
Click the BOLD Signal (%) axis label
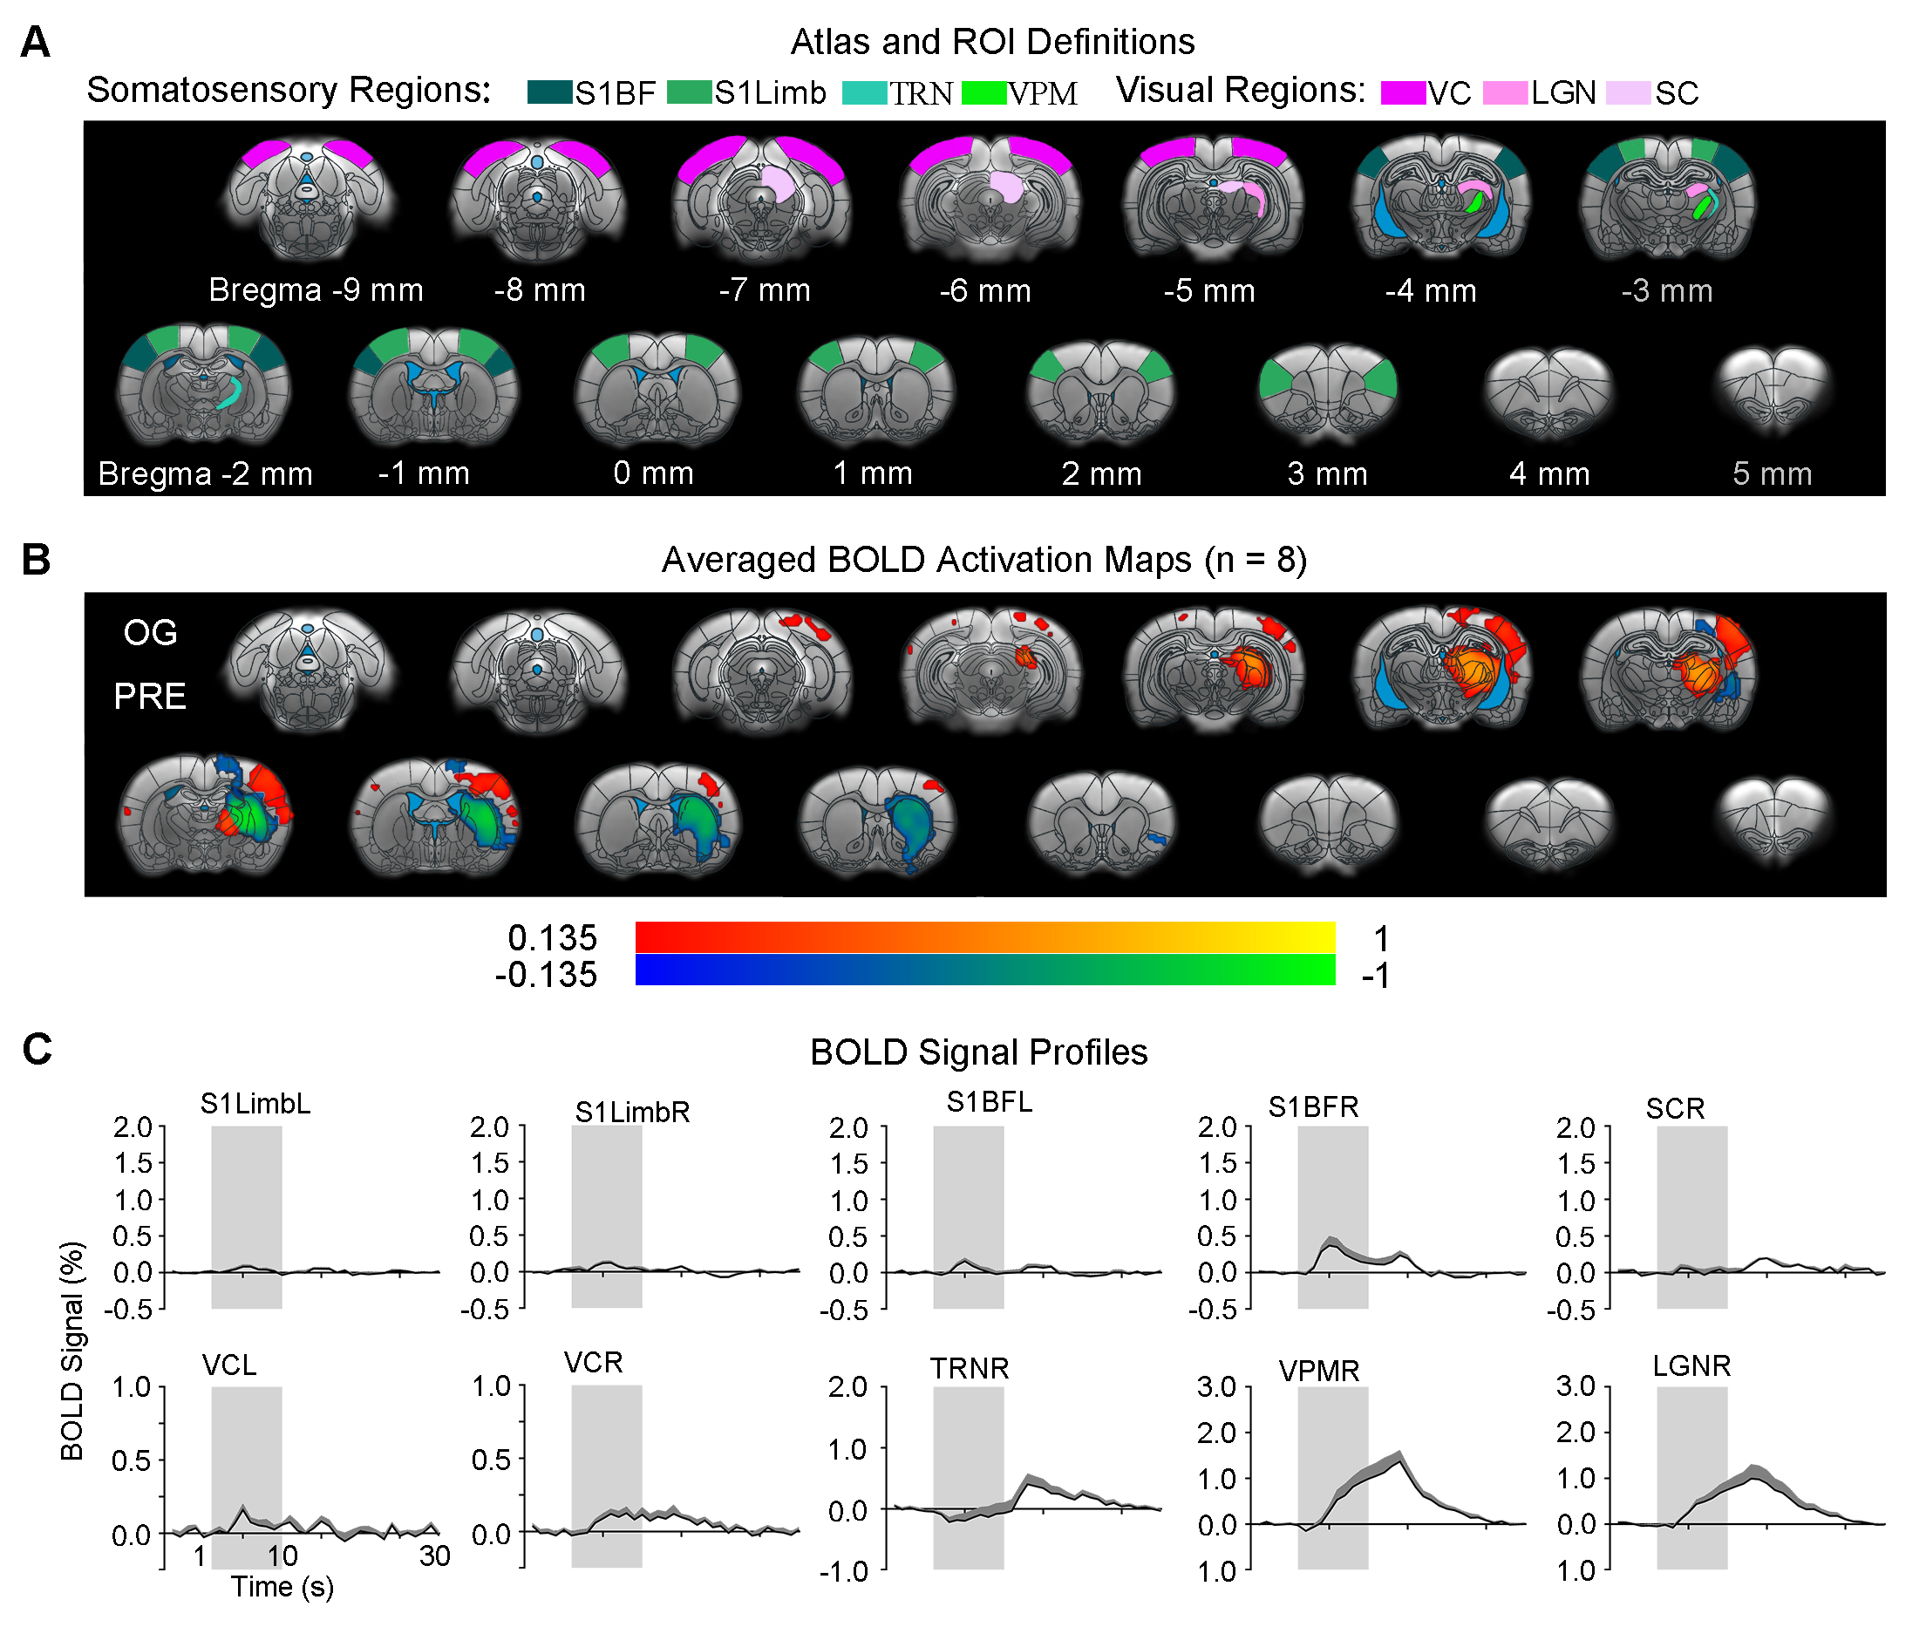pyautogui.click(x=72, y=1351)
